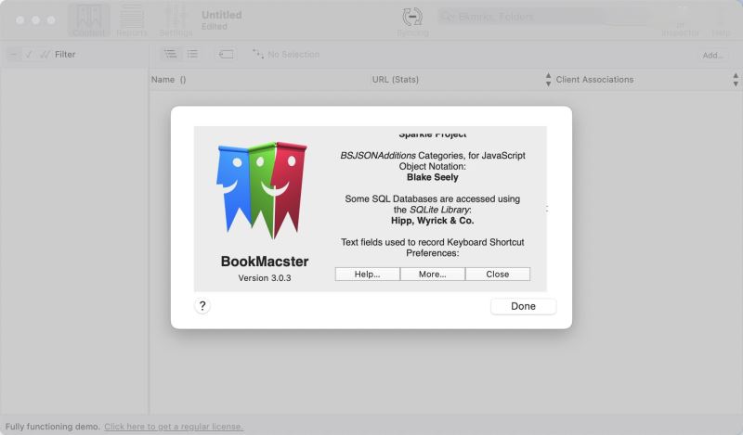Screen dimensions: 743x435
Task: Click the tag icon in toolbar
Action: pyautogui.click(x=226, y=55)
